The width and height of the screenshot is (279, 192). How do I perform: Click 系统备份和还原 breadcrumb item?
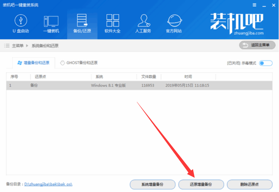(x=46, y=45)
